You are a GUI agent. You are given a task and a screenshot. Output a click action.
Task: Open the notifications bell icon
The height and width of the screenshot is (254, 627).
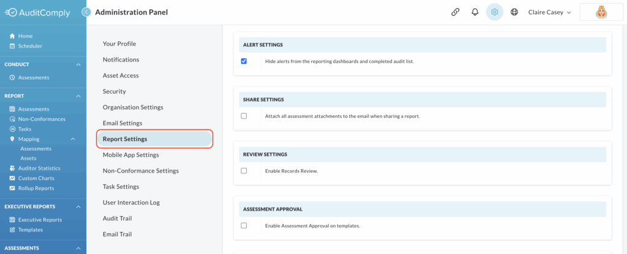pos(475,12)
